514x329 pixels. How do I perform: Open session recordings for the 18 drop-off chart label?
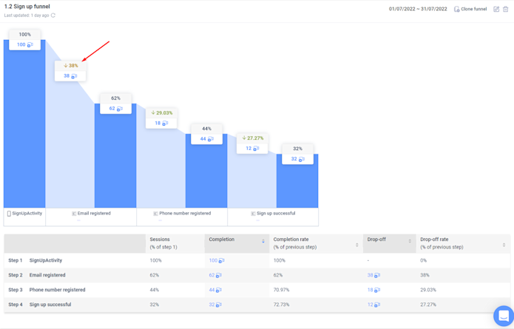coord(165,123)
